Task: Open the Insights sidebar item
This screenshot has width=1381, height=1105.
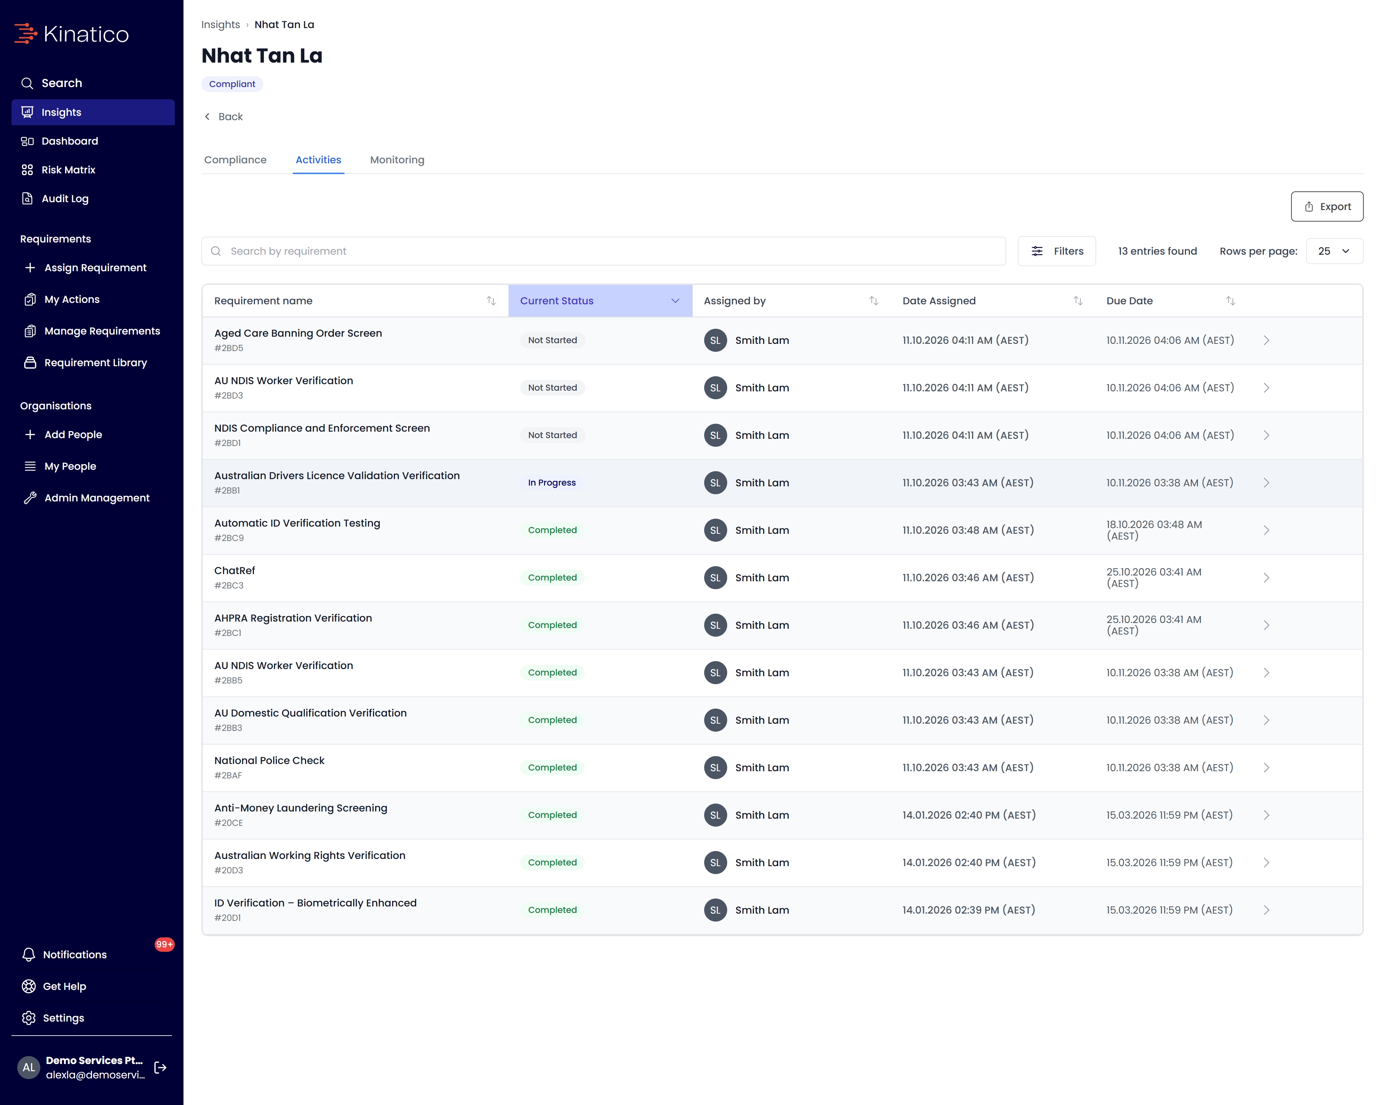Action: click(93, 112)
